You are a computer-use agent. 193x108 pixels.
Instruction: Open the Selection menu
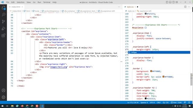coord(21,2)
